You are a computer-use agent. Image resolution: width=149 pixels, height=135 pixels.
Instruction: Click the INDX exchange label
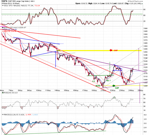click(33, 1)
